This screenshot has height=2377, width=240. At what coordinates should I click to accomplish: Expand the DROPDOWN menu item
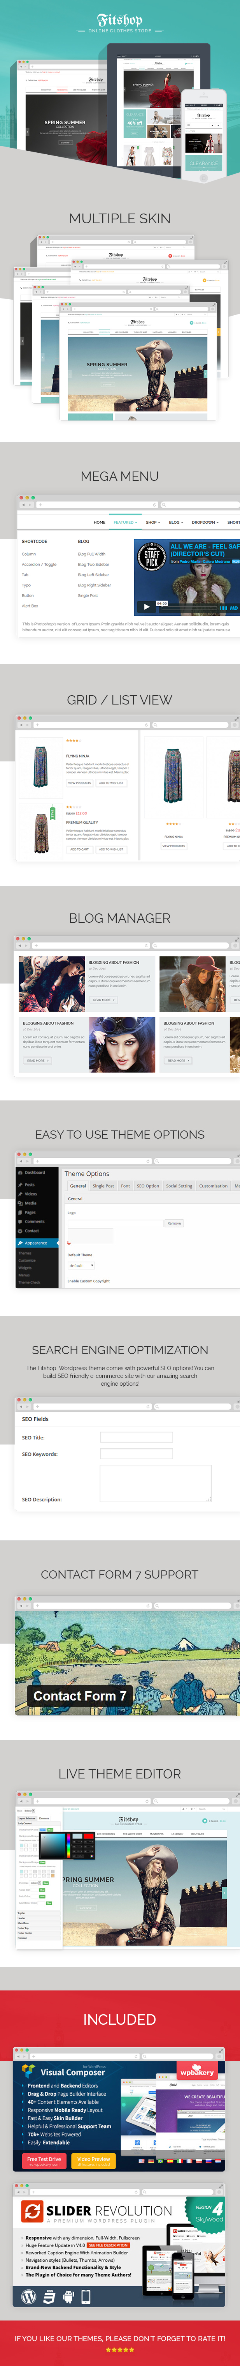coord(205,522)
